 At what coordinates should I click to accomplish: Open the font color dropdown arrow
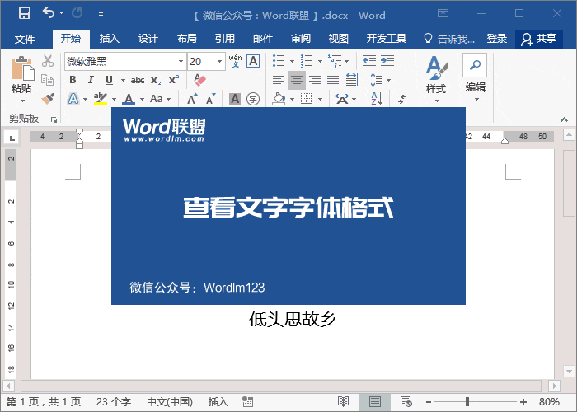pos(142,99)
